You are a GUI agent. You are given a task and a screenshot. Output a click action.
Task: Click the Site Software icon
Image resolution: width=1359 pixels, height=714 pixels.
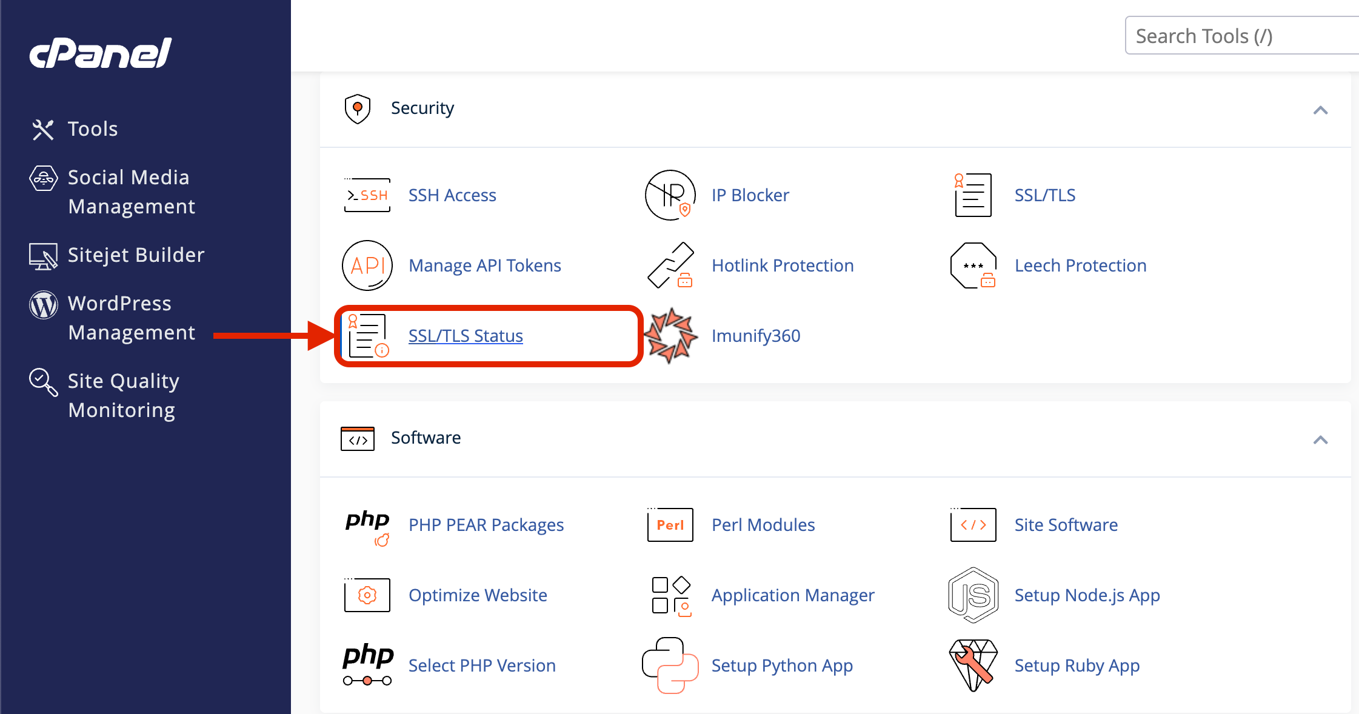973,525
